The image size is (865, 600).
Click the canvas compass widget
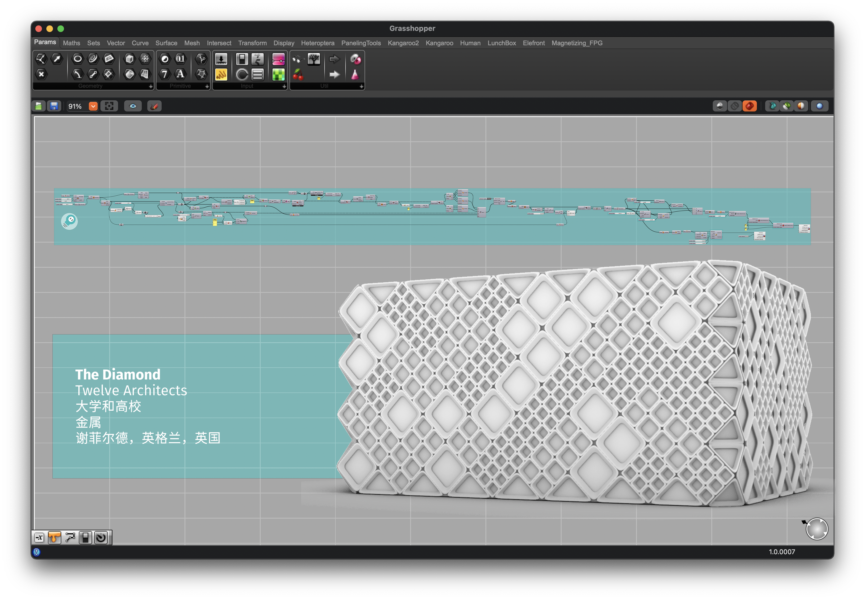[x=816, y=529]
